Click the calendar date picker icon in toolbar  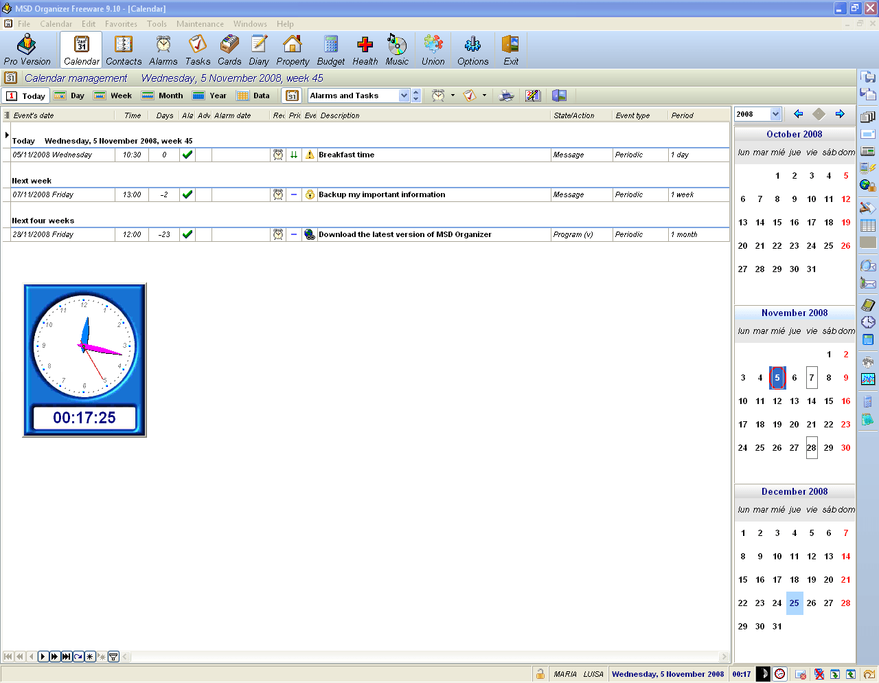[293, 96]
